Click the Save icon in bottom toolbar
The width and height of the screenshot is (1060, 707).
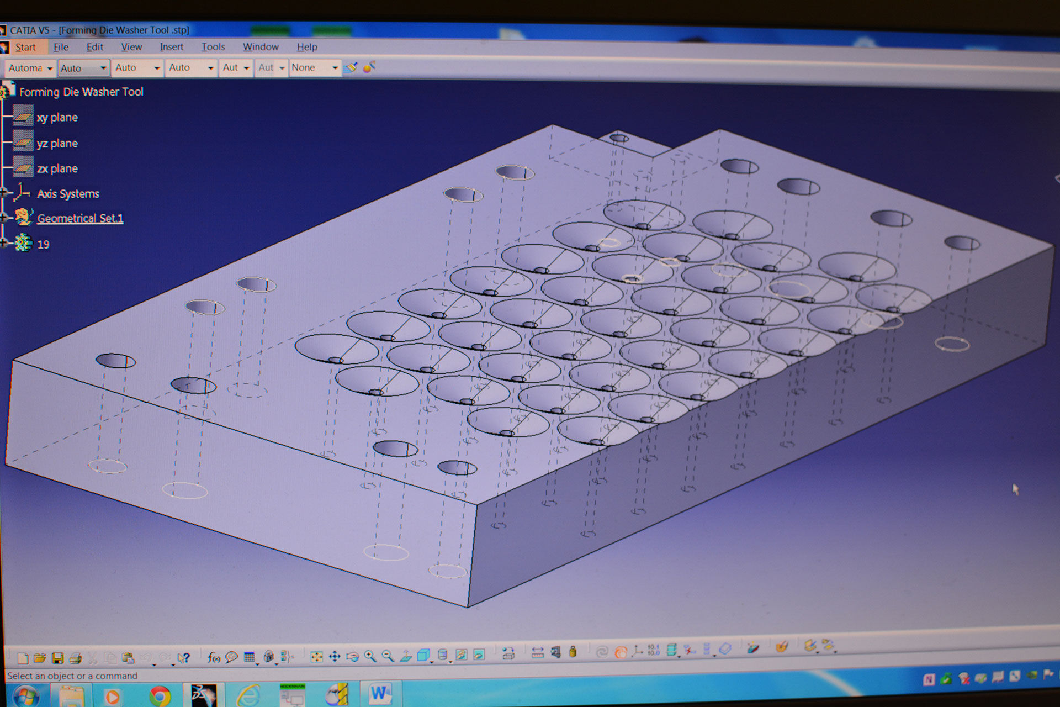coord(57,658)
